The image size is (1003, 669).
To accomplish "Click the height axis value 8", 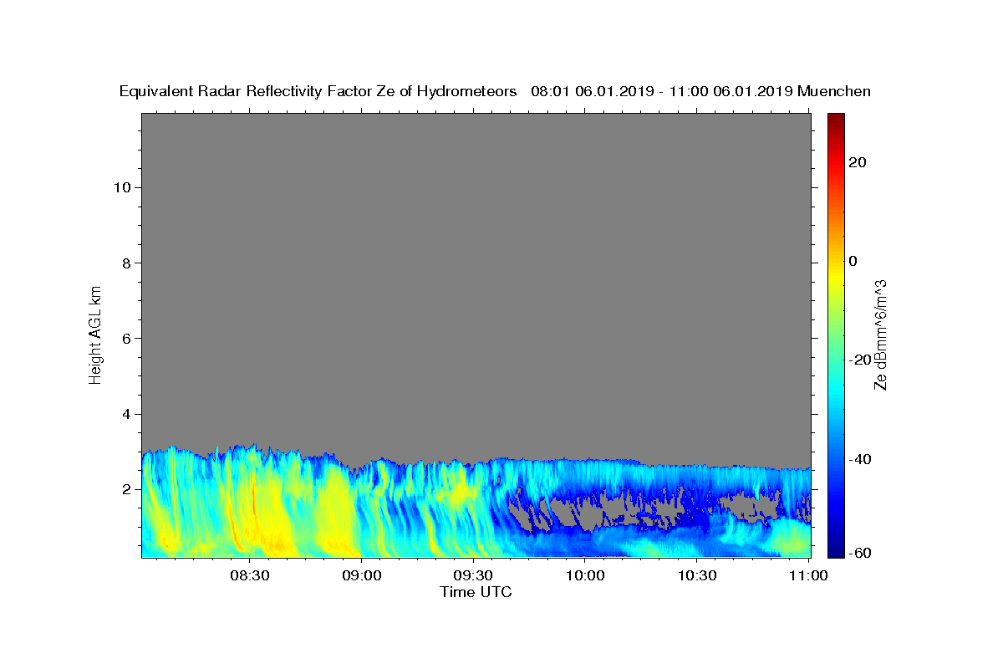I will (x=126, y=263).
